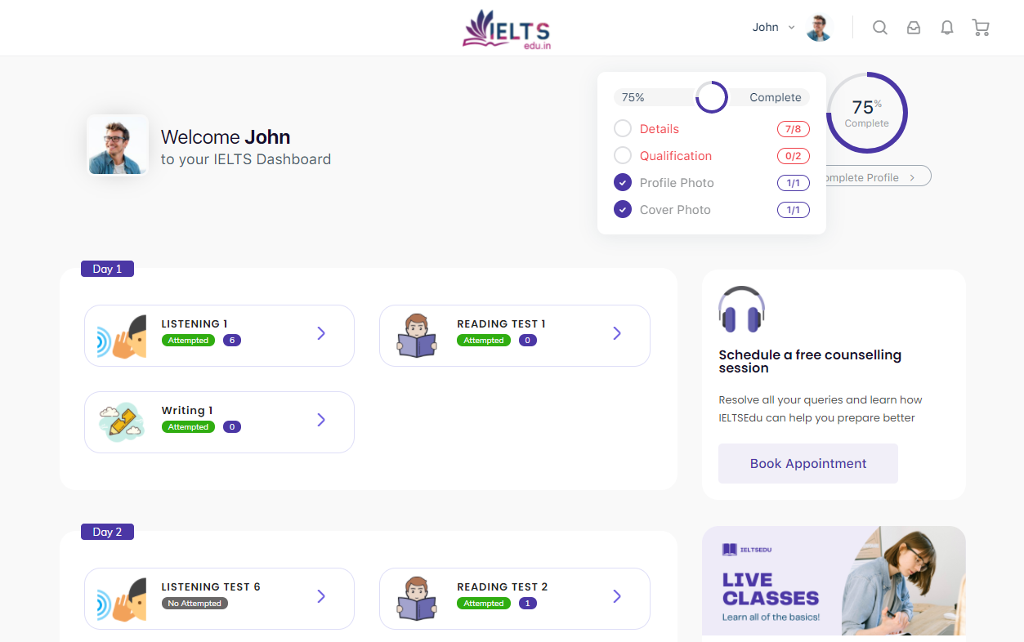This screenshot has height=642, width=1024.
Task: Click the Book Appointment button
Action: coord(807,463)
